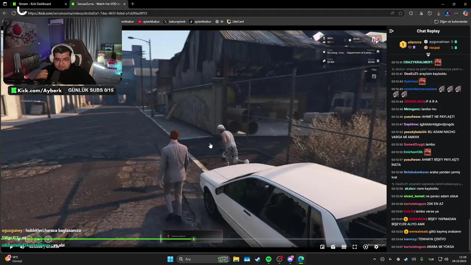This screenshot has height=265, width=471.
Task: Collapse the Chat Replay panel
Action: [x=392, y=31]
